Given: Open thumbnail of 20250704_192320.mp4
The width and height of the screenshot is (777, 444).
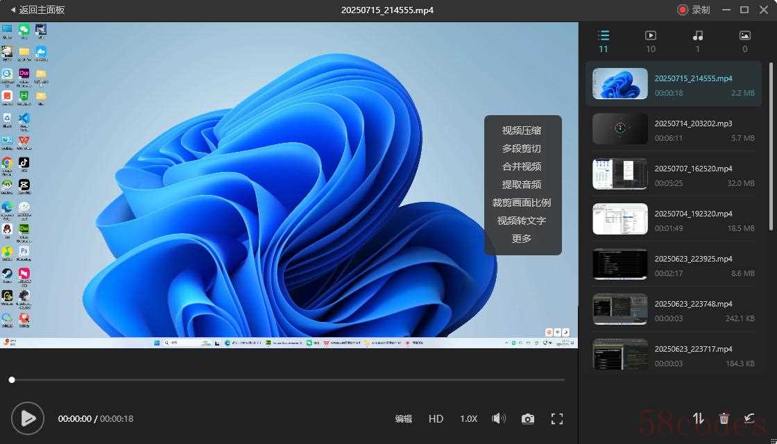Looking at the screenshot, I should tap(620, 219).
